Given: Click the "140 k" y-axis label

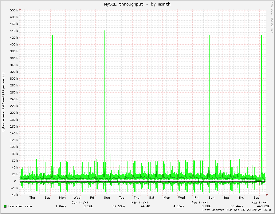Looking at the screenshot, I should [14, 133].
